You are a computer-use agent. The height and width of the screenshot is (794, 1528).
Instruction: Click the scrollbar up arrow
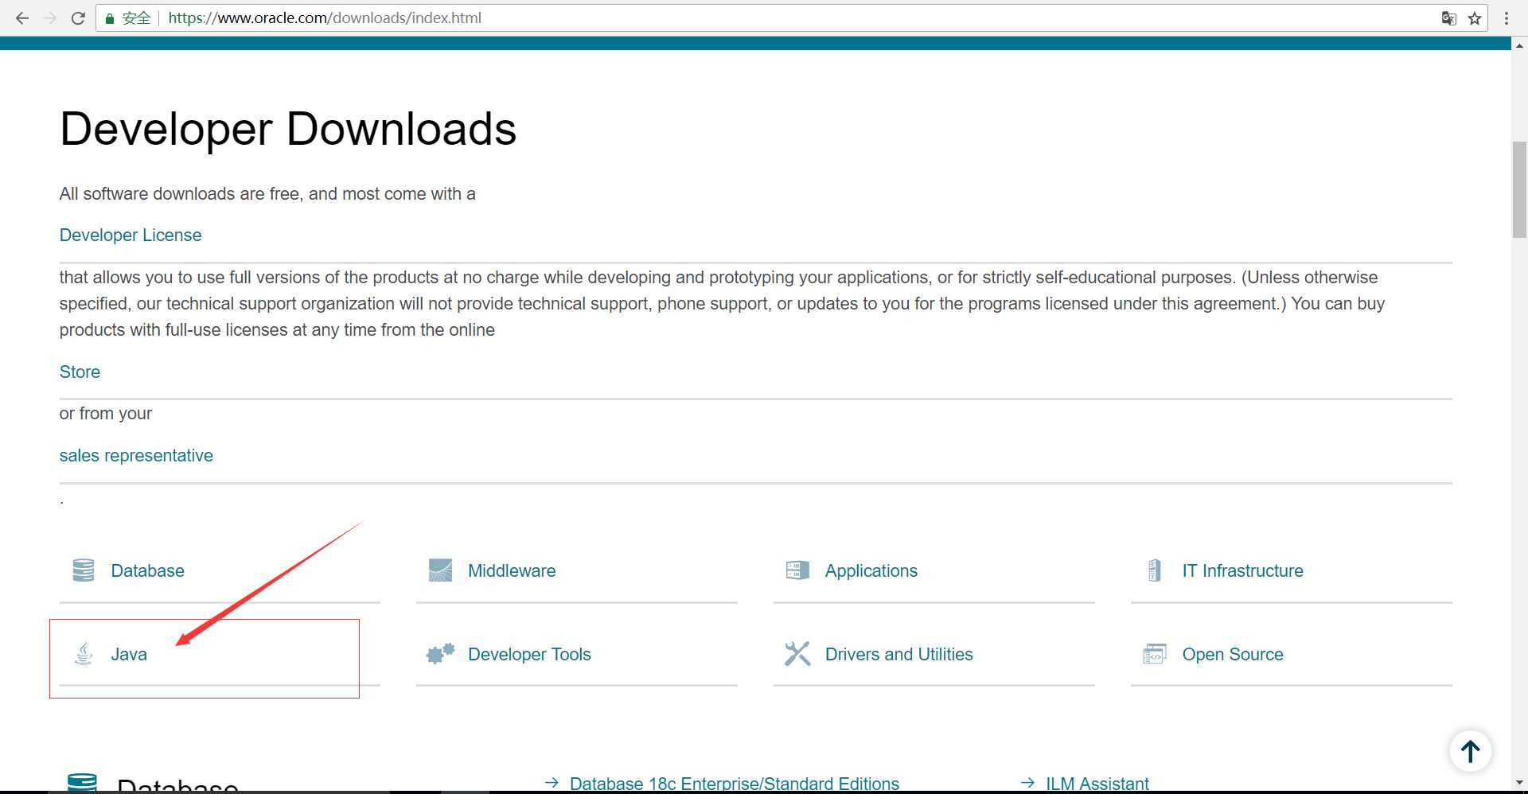click(x=1519, y=45)
